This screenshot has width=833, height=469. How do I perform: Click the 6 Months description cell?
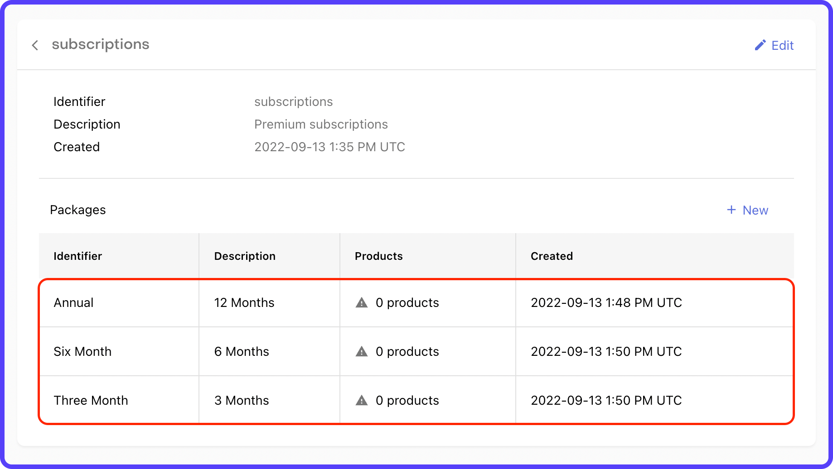pos(242,351)
